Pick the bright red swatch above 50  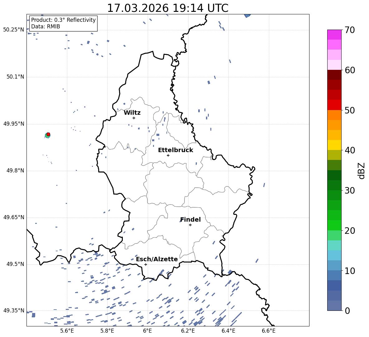click(x=334, y=105)
